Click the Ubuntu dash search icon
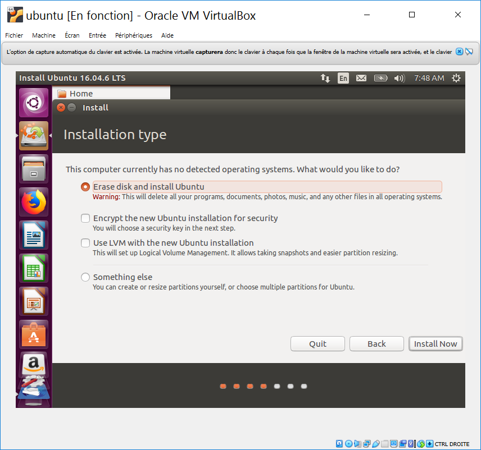 [x=34, y=103]
